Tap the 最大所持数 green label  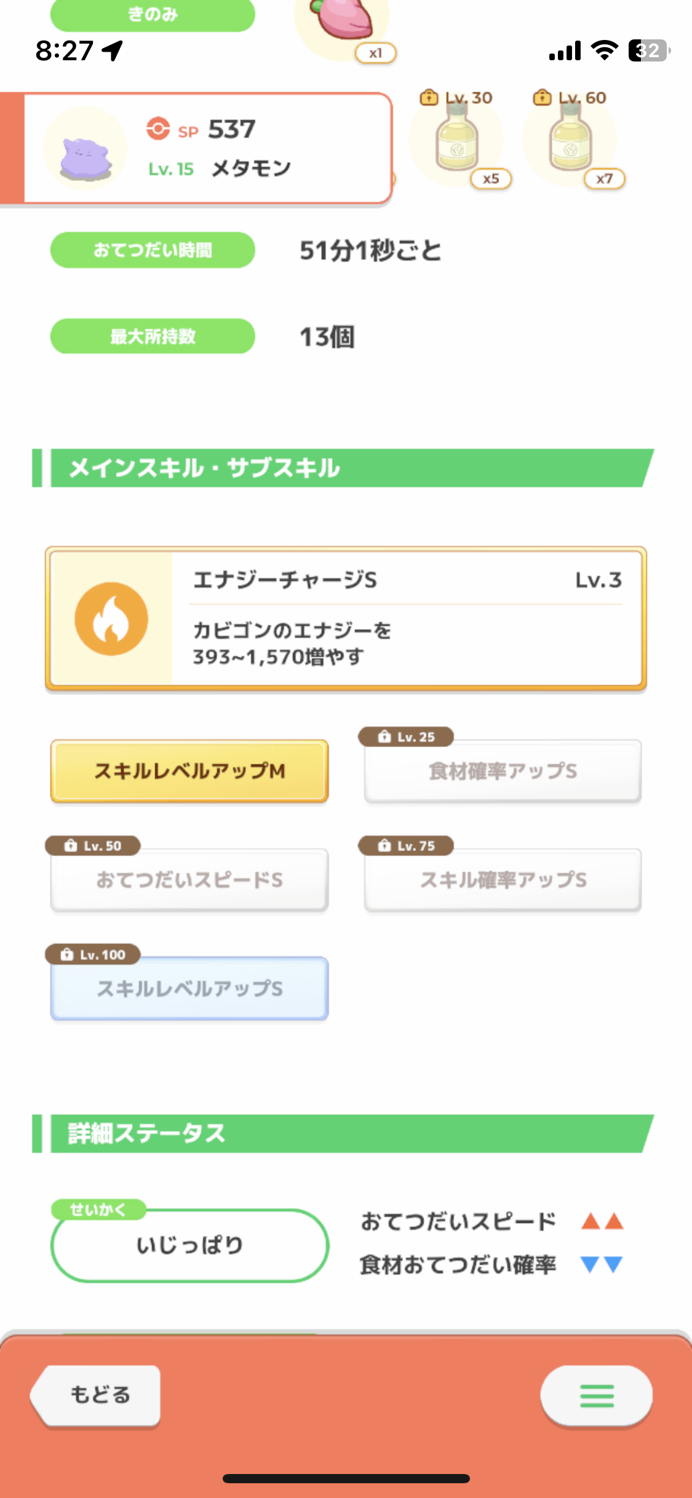tap(153, 336)
